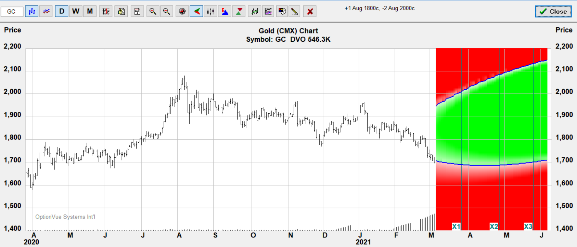577x247 pixels.
Task: Select the pencil drawing tool
Action: tap(295, 11)
